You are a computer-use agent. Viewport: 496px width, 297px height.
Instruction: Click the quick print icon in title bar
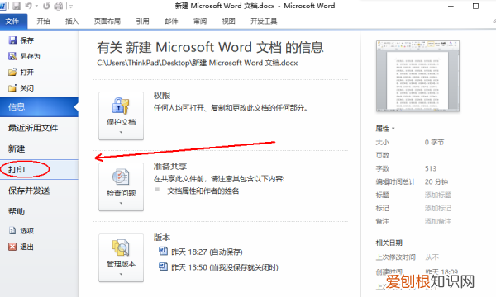pyautogui.click(x=59, y=6)
